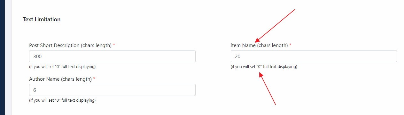Click the red asterisk beside Post Short Description
Screen dimensions: 404x115
point(114,45)
